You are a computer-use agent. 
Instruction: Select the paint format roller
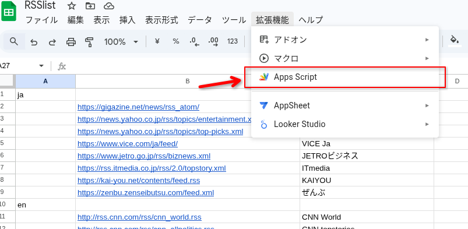[89, 42]
